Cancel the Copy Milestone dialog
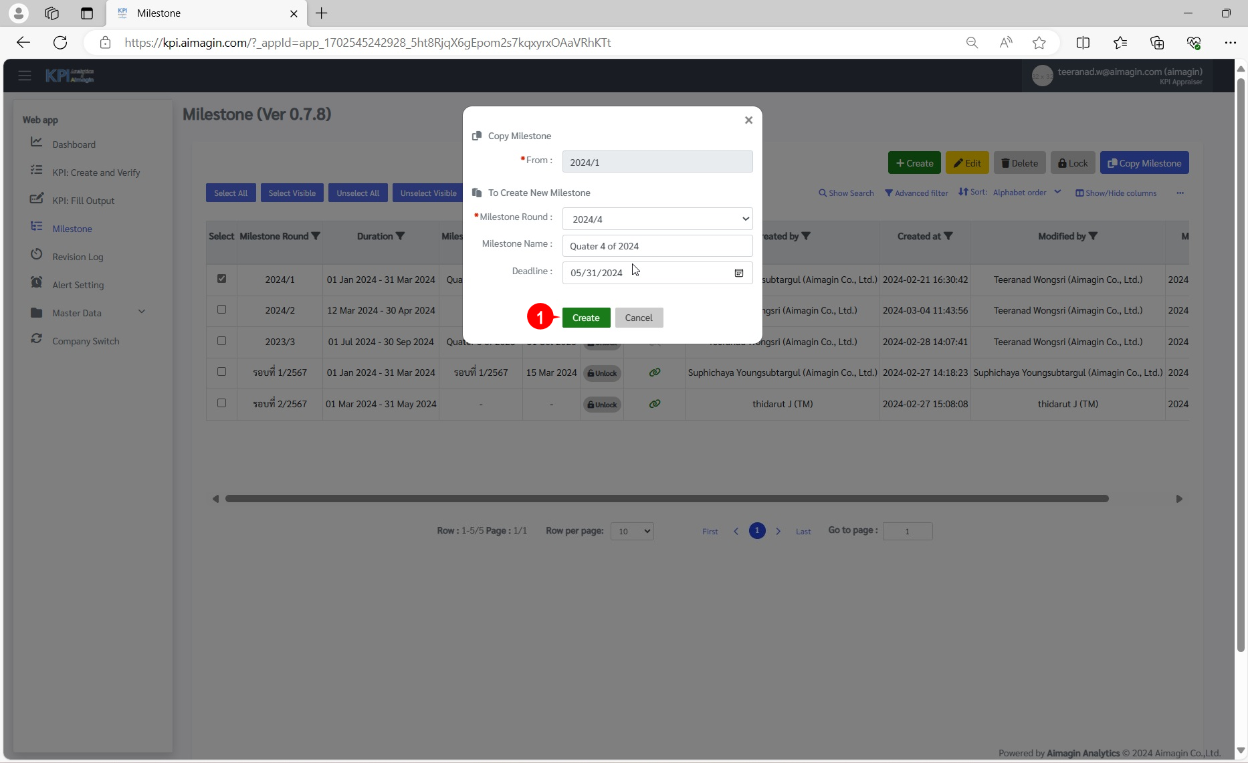 pos(638,318)
